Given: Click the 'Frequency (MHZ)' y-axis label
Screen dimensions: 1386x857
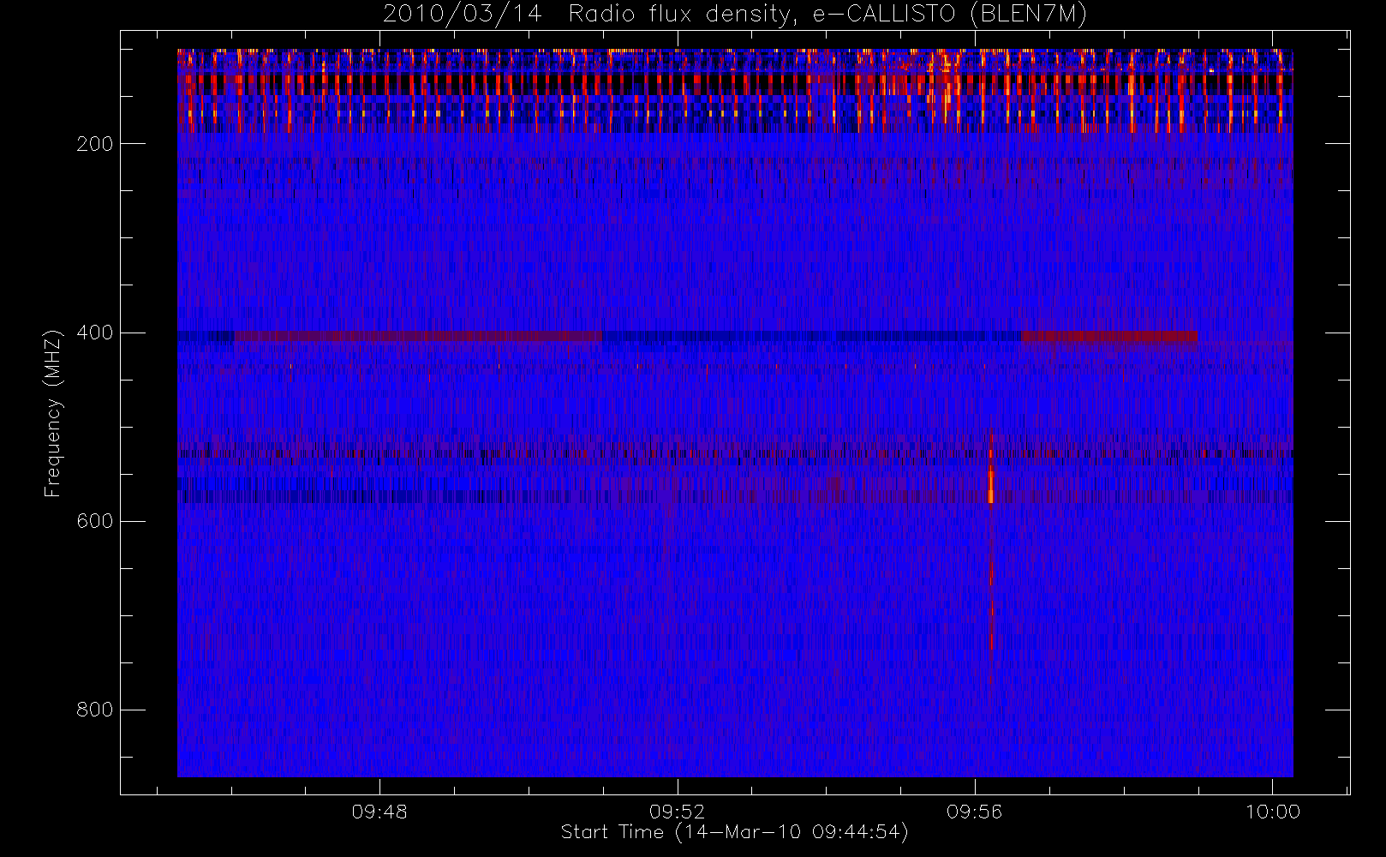Looking at the screenshot, I should tap(53, 413).
